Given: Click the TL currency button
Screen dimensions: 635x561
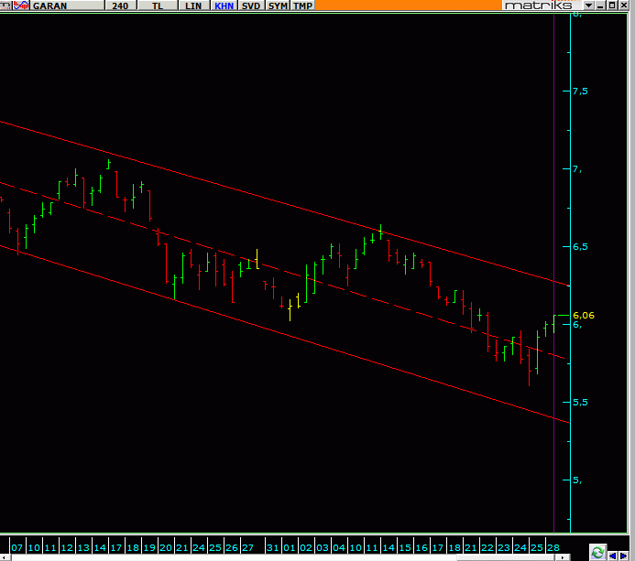Looking at the screenshot, I should point(158,5).
